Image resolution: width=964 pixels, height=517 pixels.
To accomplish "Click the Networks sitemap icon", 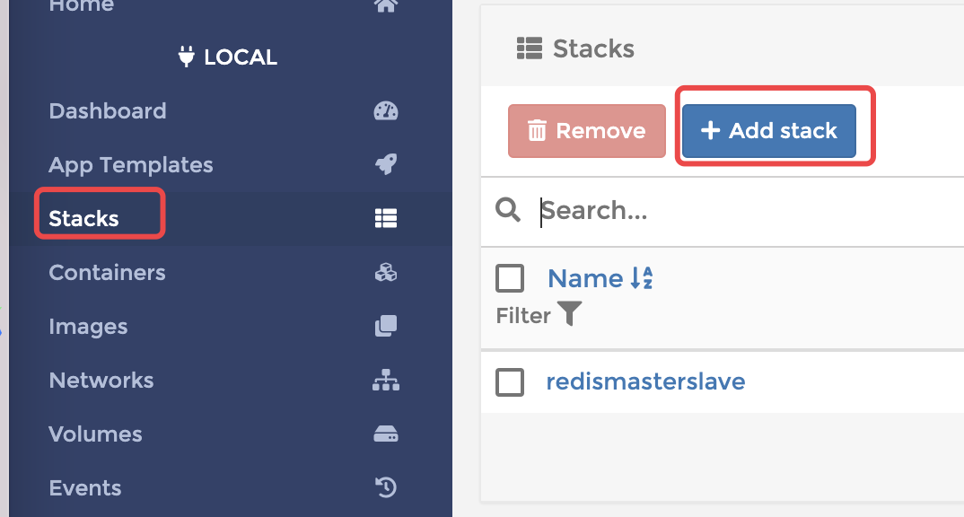I will tap(385, 381).
